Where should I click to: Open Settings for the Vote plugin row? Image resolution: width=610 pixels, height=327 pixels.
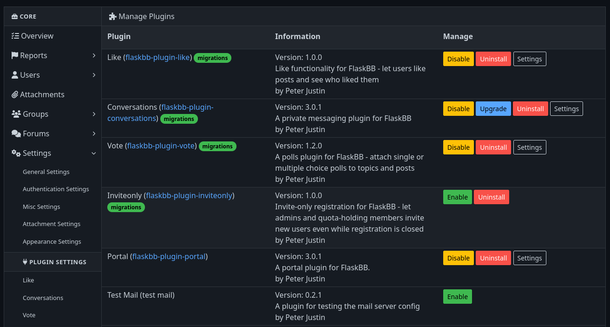coord(530,147)
